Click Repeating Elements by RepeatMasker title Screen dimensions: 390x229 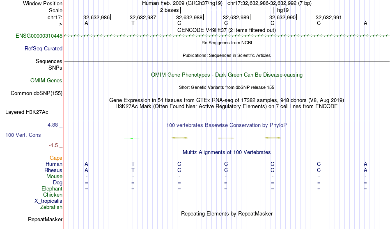coord(227,214)
